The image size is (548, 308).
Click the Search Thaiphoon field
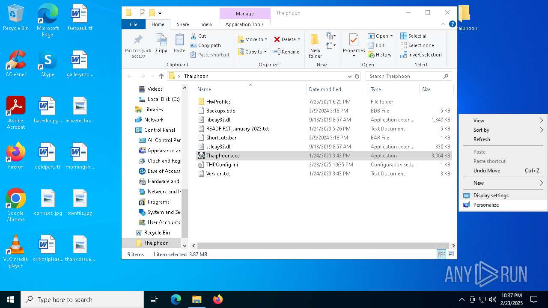(x=408, y=76)
